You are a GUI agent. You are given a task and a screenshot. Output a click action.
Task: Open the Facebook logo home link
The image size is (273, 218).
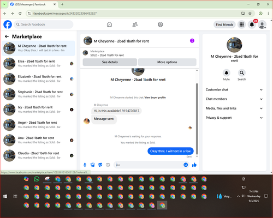point(8,25)
